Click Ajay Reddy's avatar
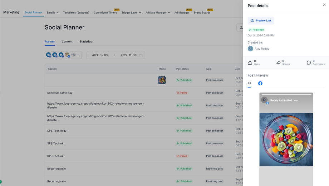 (250, 49)
